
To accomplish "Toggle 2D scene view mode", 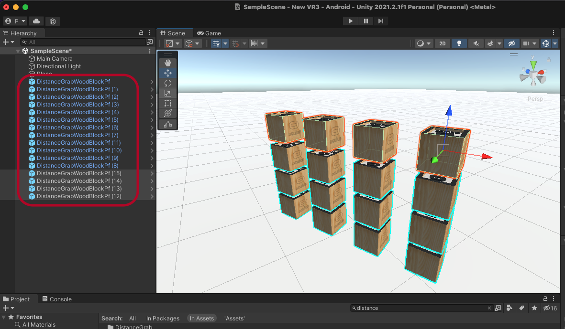I will point(442,43).
